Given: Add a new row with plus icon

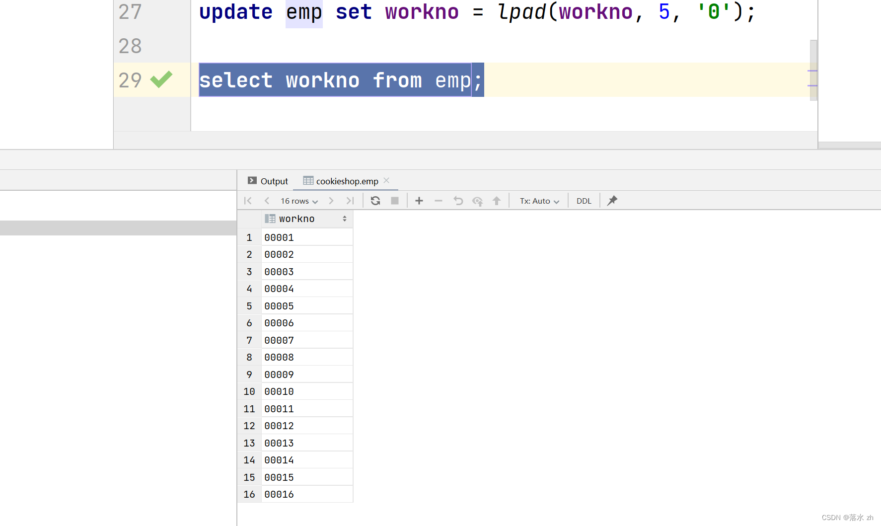Looking at the screenshot, I should [419, 201].
